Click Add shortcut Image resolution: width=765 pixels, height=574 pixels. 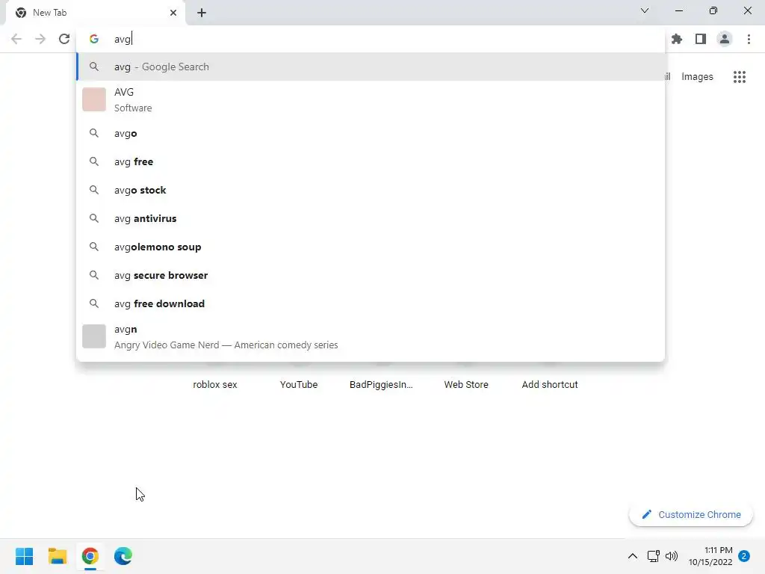pyautogui.click(x=550, y=385)
